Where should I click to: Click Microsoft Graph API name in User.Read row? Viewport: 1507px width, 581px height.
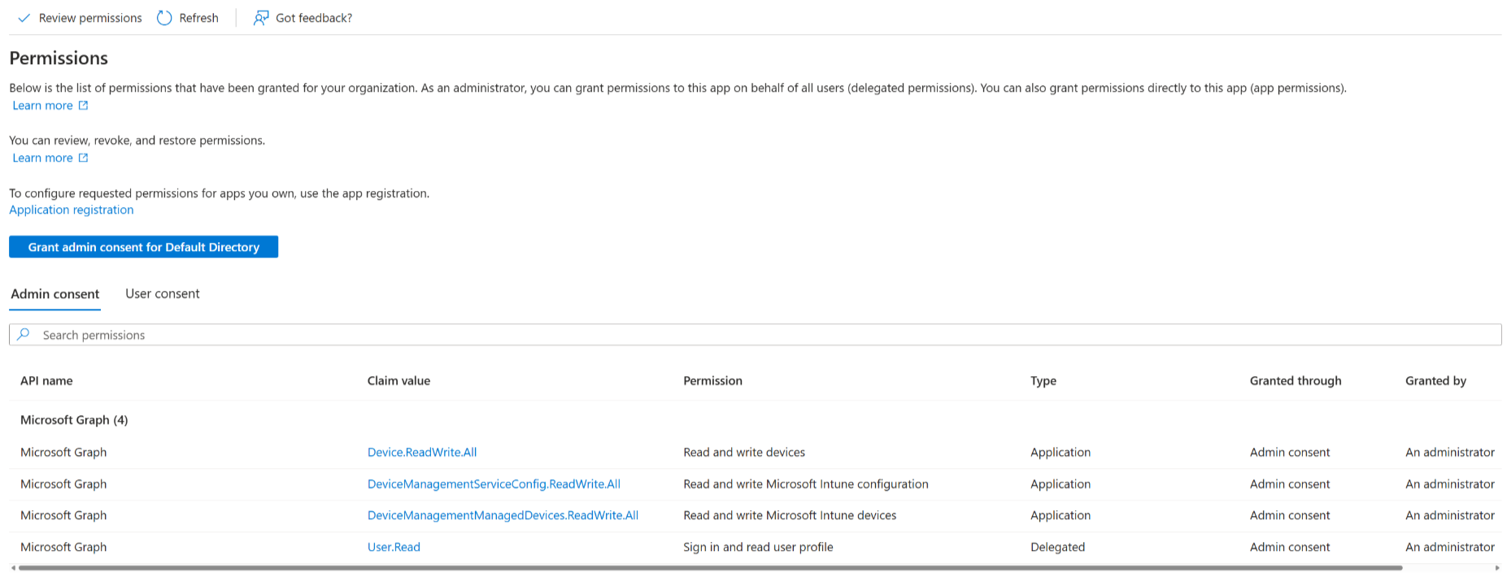tap(63, 547)
